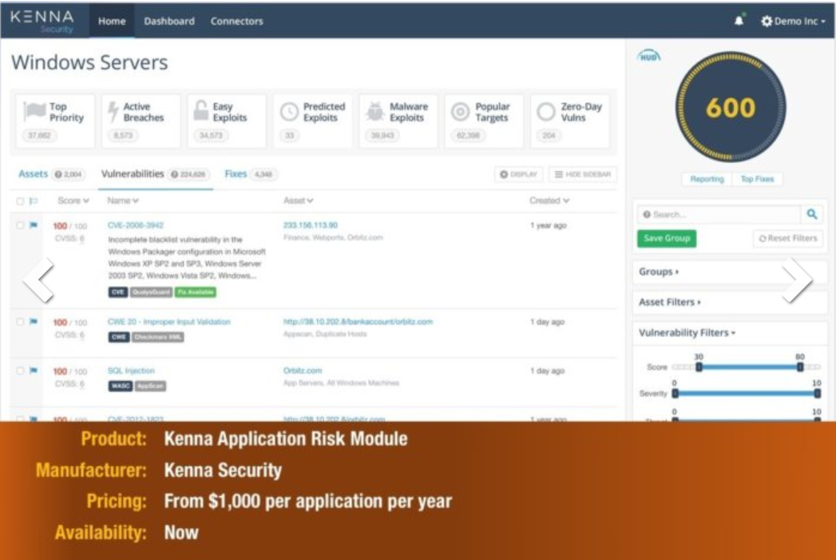836x560 pixels.
Task: Flag the CWE 20 Improper Input Validation row
Action: click(34, 322)
